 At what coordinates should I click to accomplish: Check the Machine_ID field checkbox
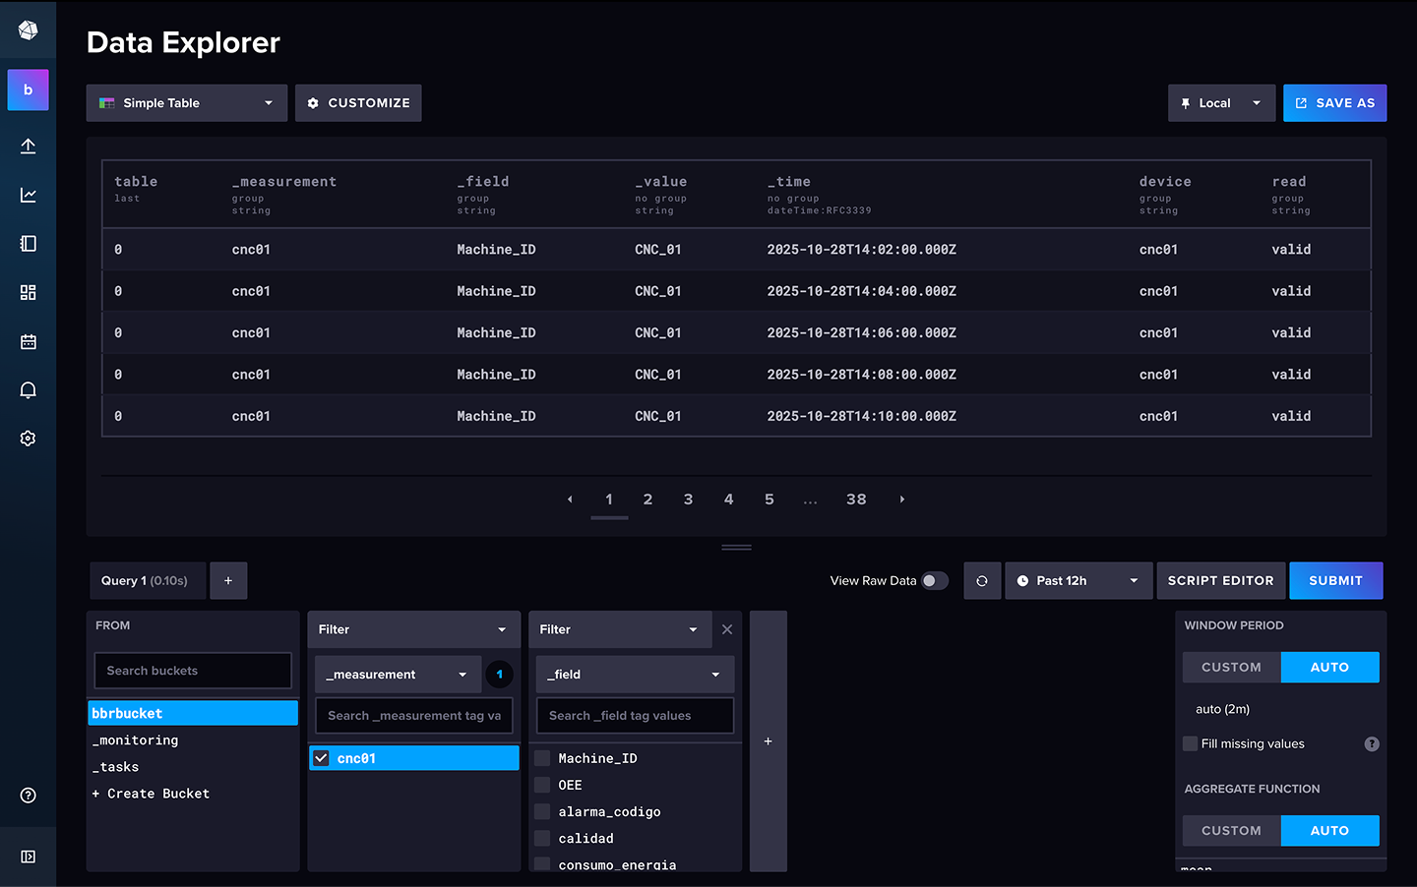542,758
